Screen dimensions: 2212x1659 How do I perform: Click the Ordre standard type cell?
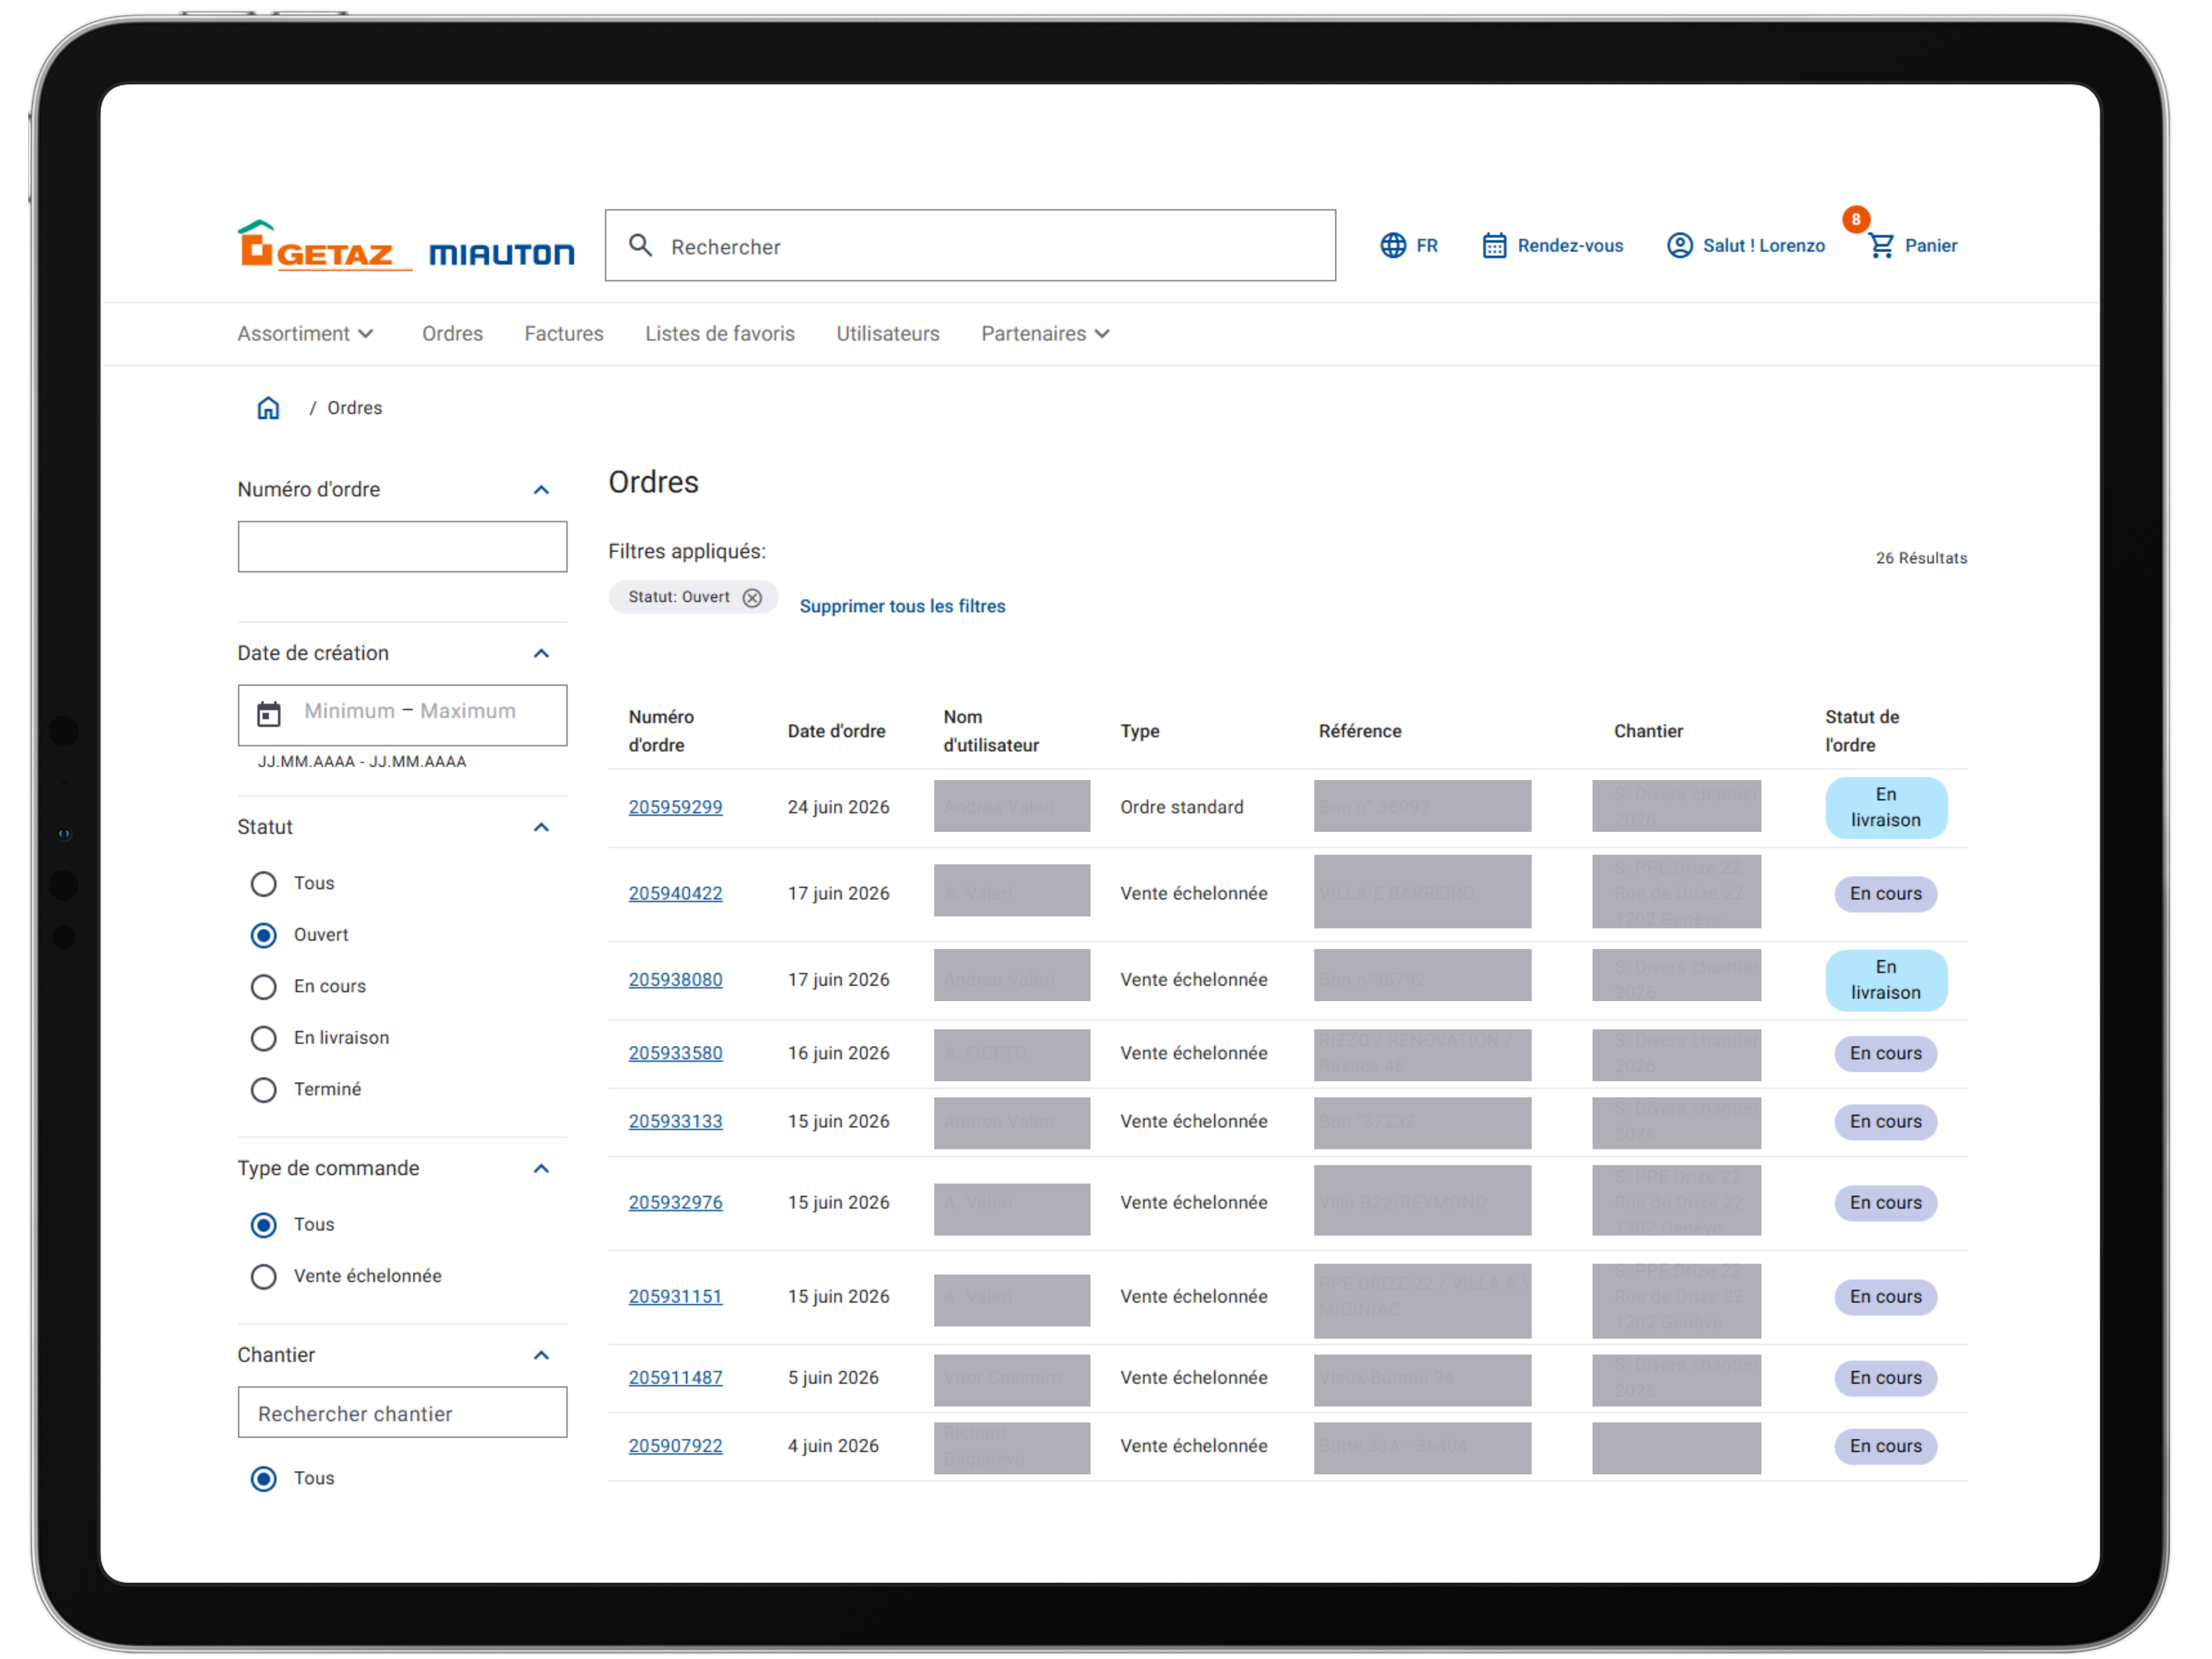(1182, 807)
